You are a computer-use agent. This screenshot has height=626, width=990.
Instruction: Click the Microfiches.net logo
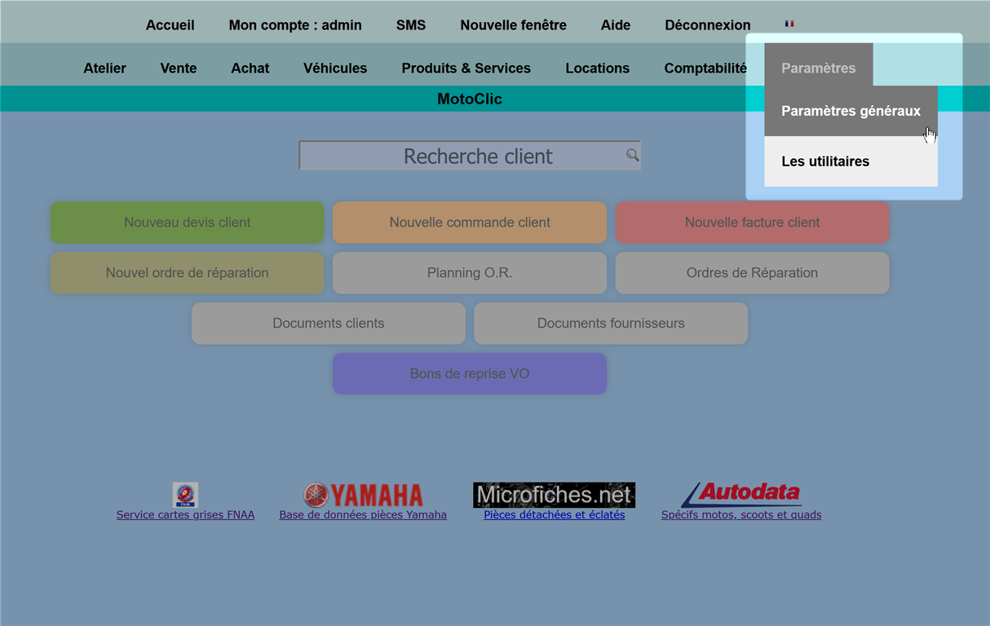pyautogui.click(x=554, y=495)
